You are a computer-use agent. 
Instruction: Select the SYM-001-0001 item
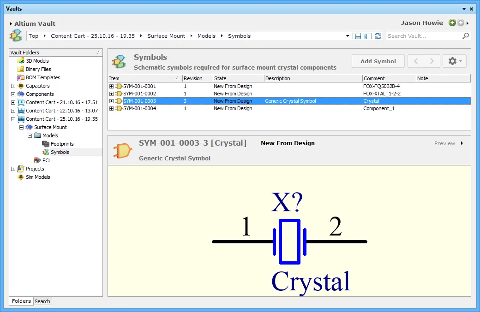click(x=139, y=86)
